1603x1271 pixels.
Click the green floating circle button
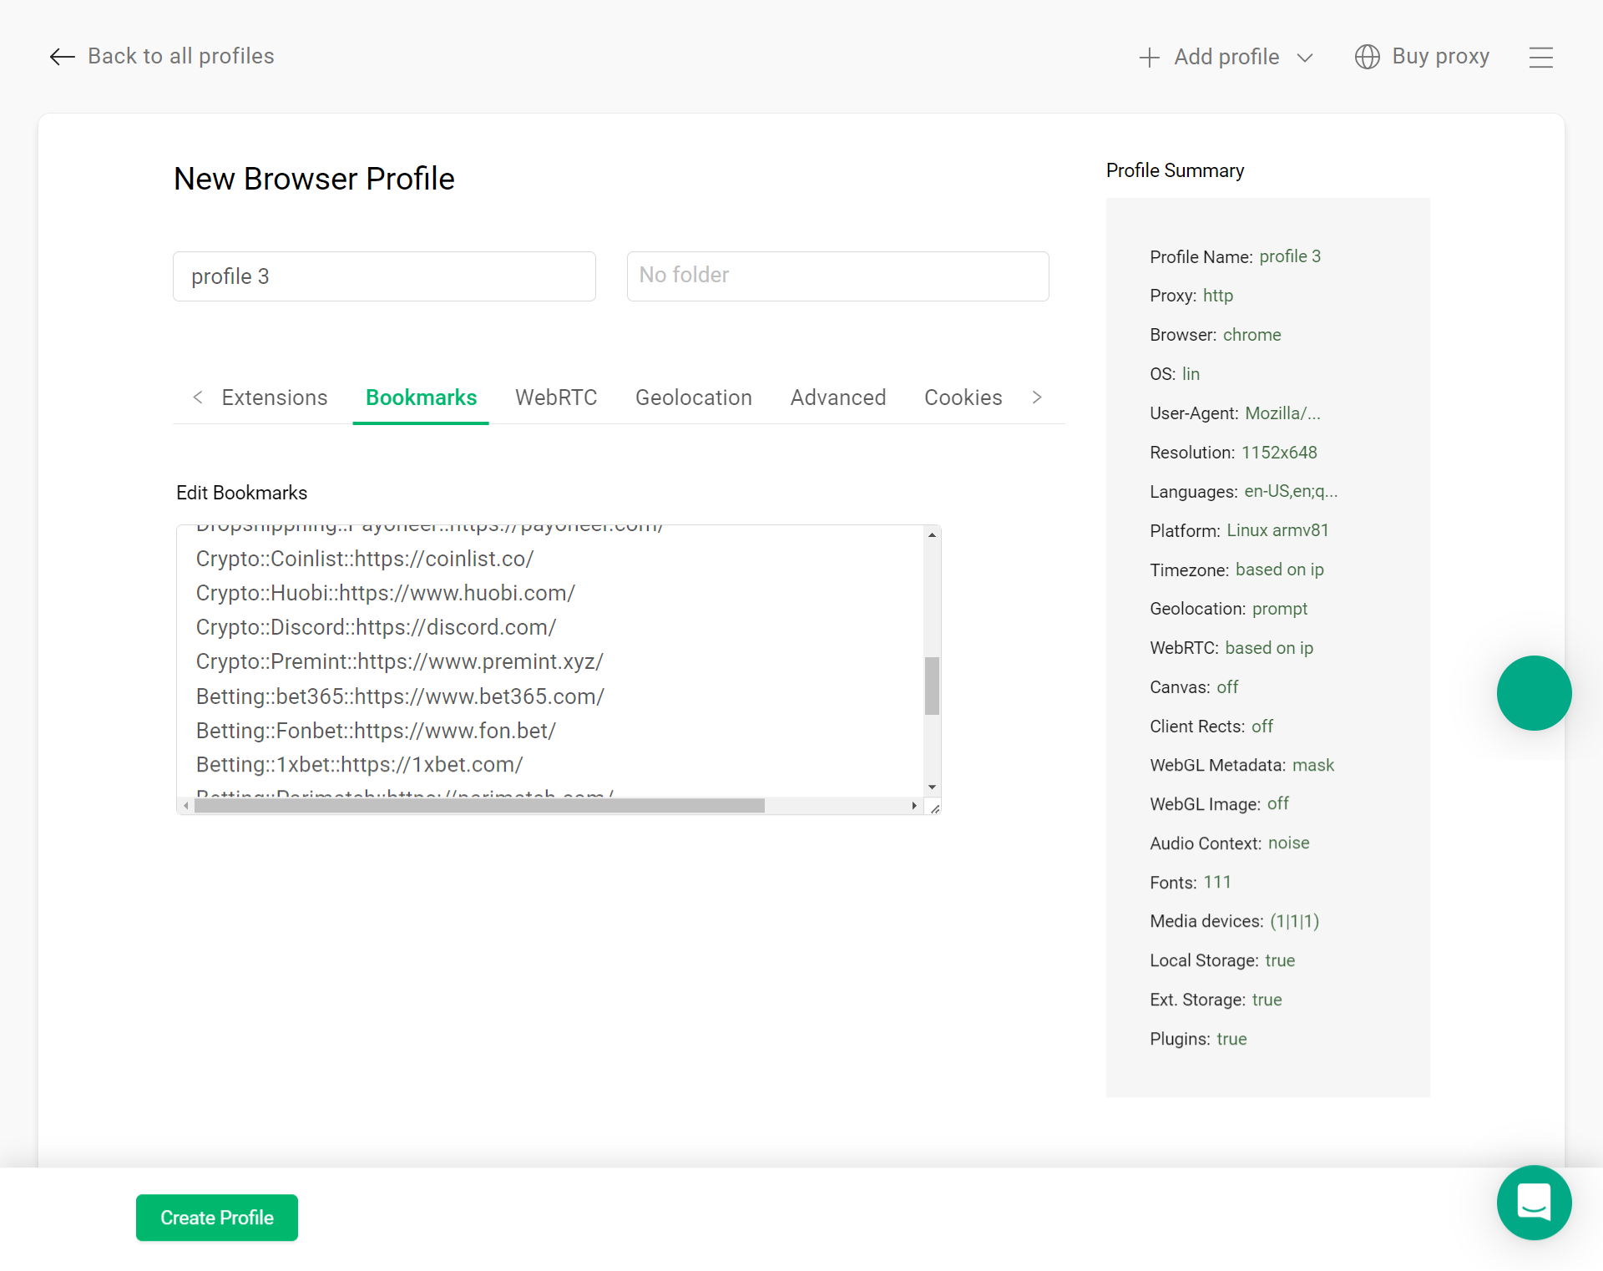click(x=1535, y=693)
